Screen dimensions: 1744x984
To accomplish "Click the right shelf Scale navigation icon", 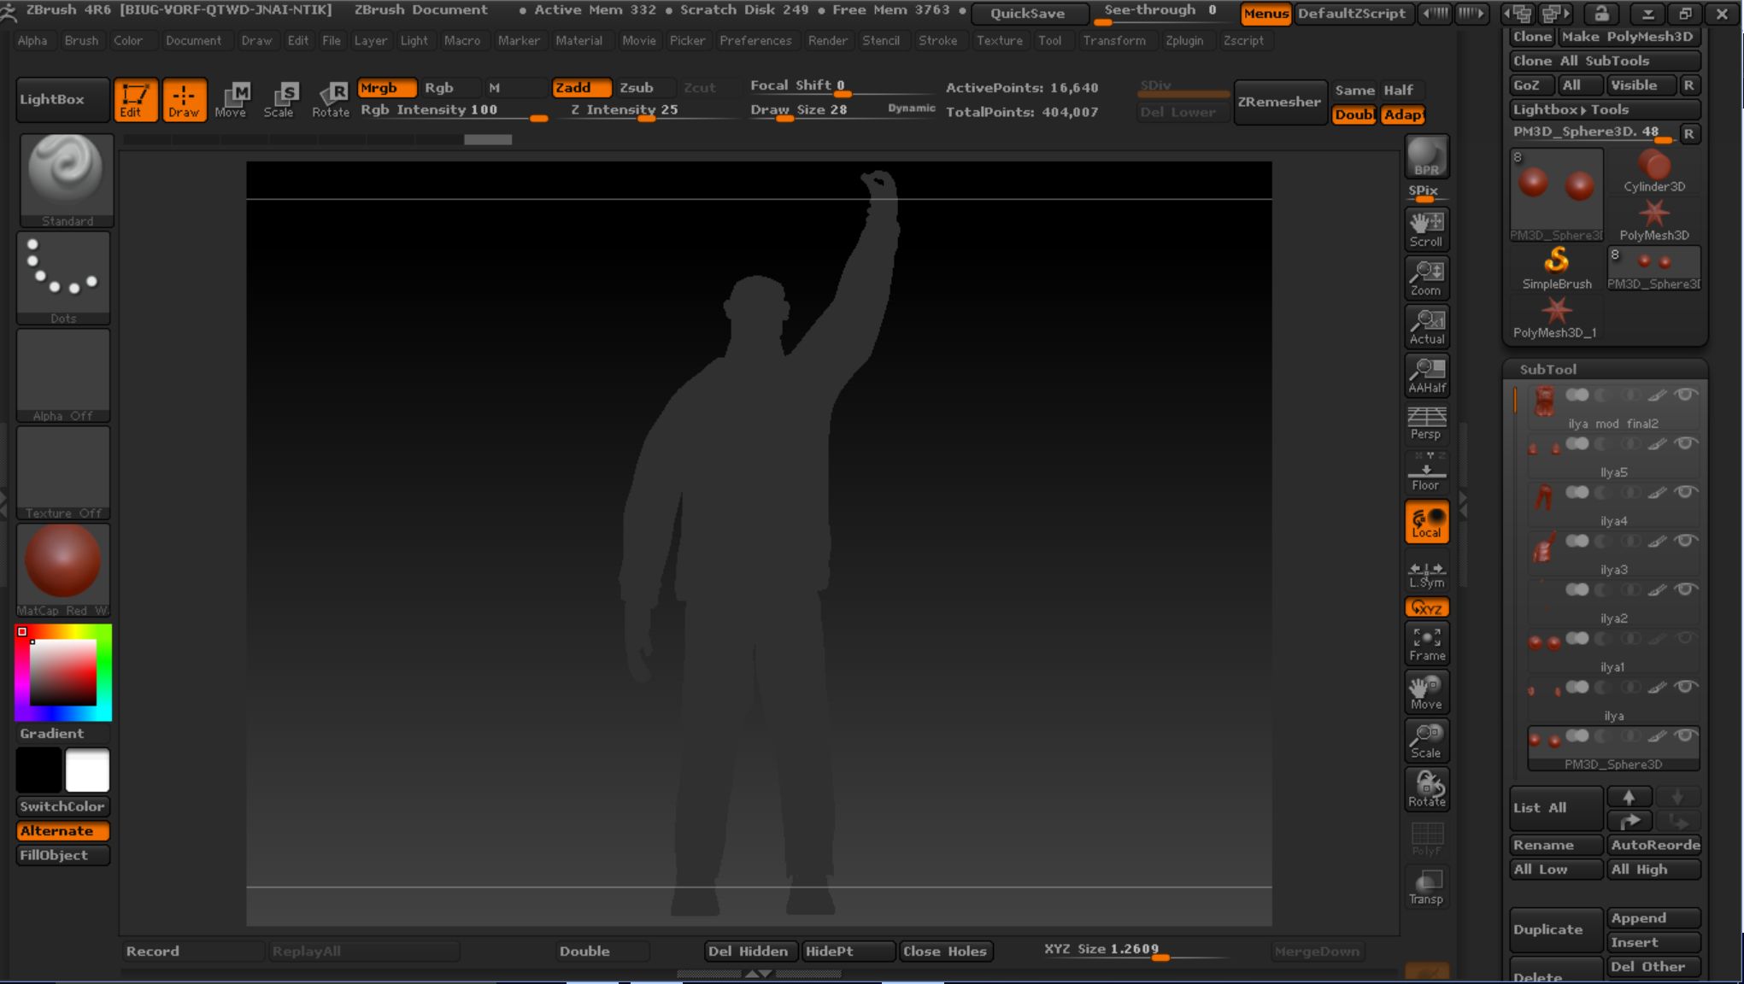I will (1427, 741).
